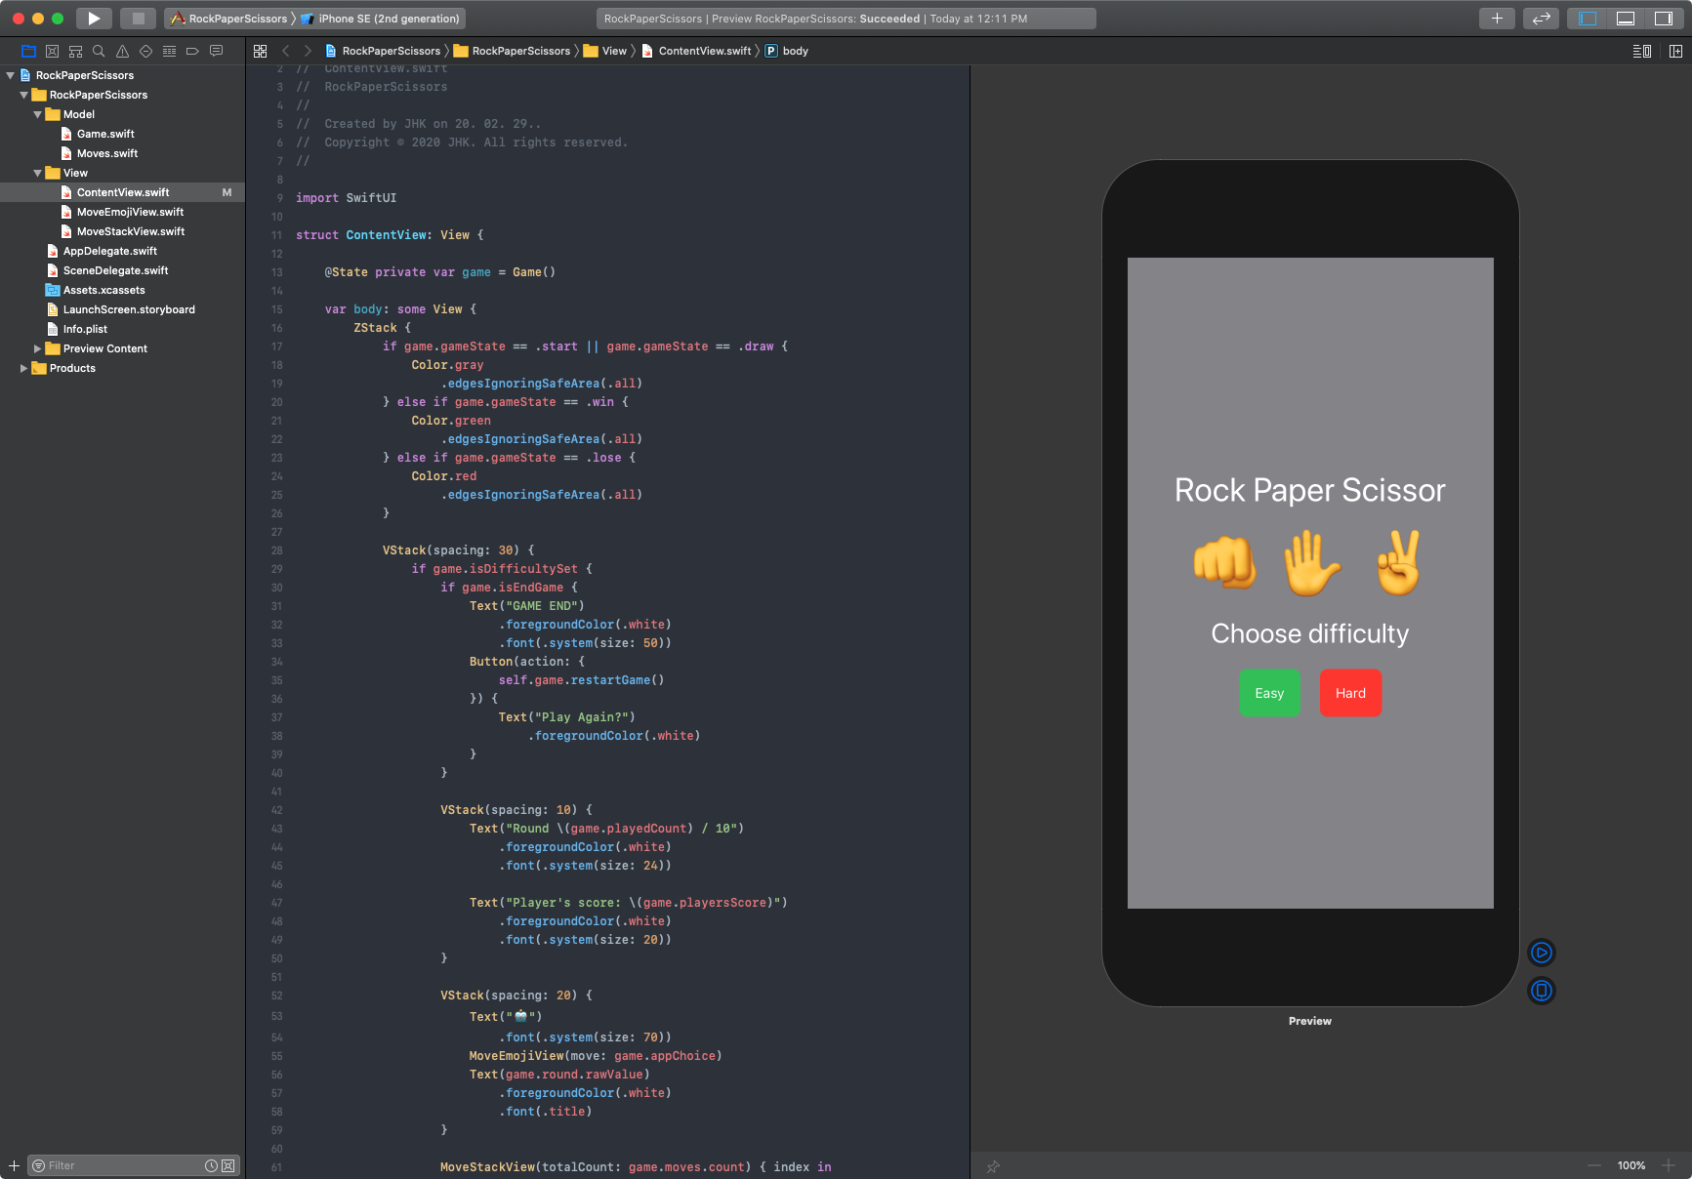Toggle the inspectors panel visibility
1692x1179 pixels.
(x=1663, y=19)
